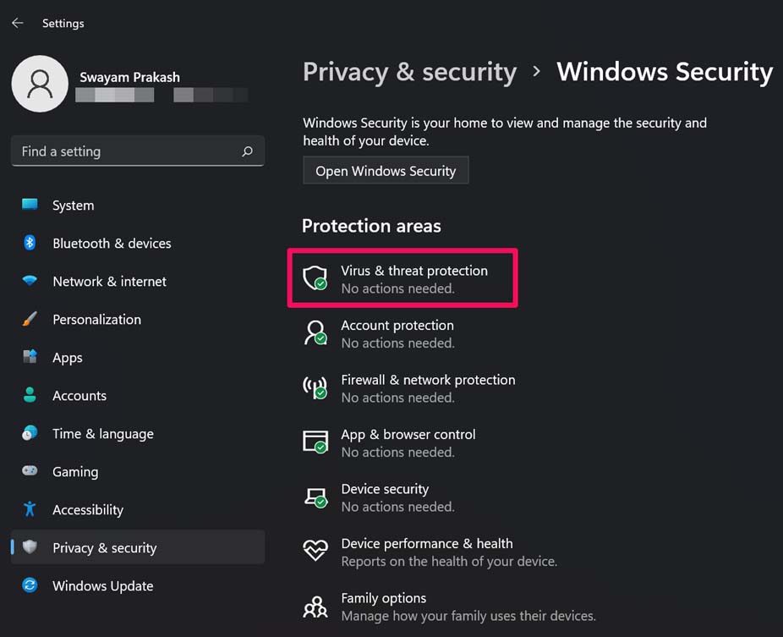Navigate to Personalization settings

click(96, 320)
